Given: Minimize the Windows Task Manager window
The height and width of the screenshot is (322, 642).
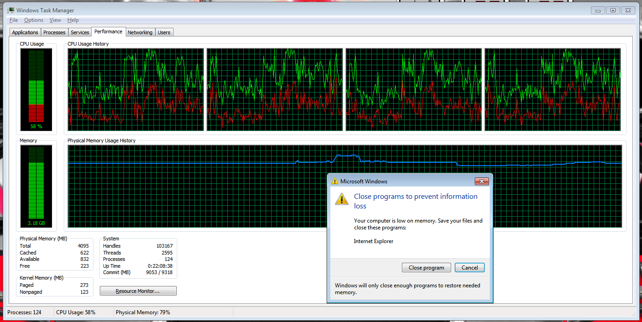Looking at the screenshot, I should pos(598,10).
